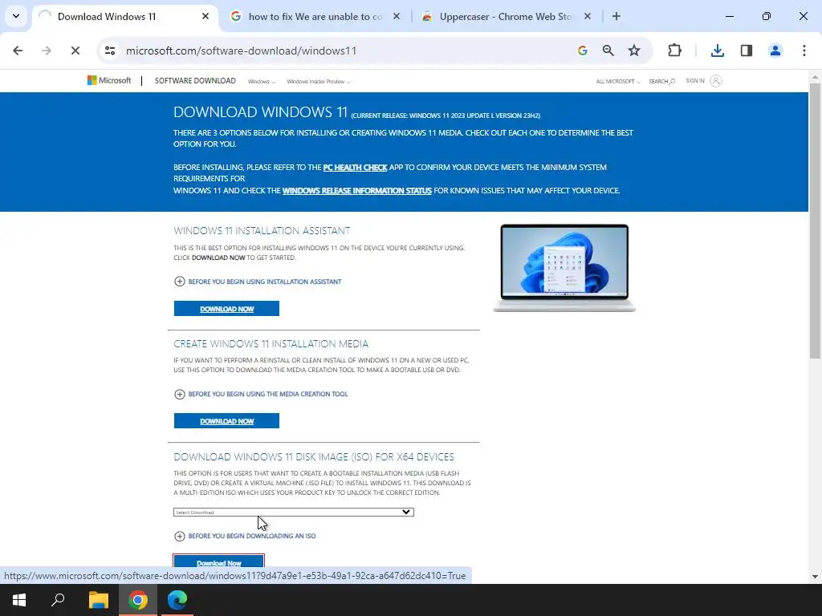The image size is (822, 616).
Task: Click 'DOWNLOAD WINDOWS 11 DISK IMAGE (ISO)' heading
Action: [314, 457]
